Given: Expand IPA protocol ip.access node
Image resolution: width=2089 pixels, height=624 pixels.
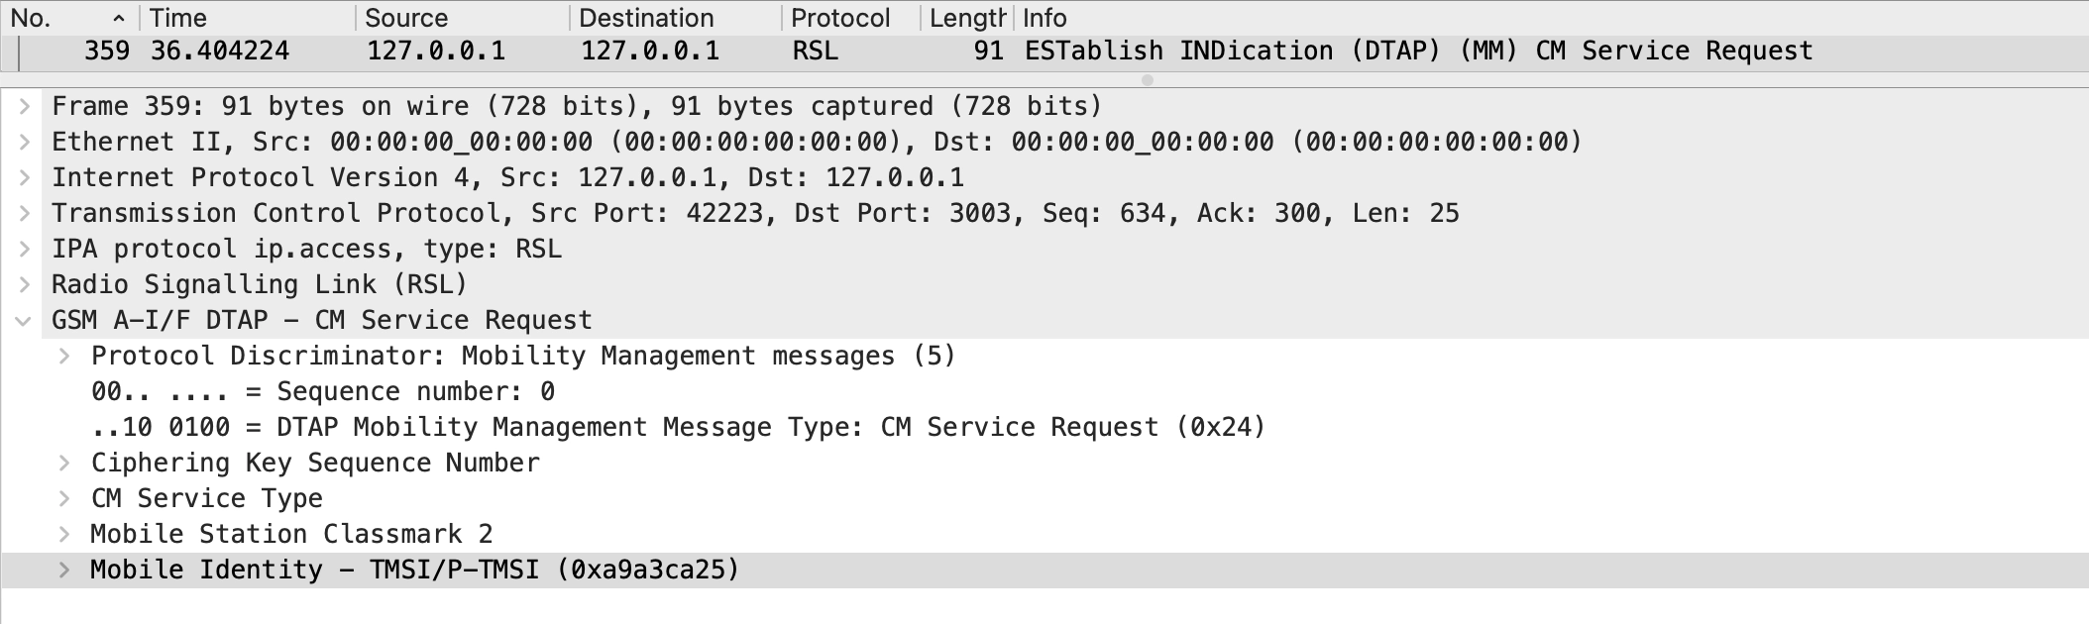Looking at the screenshot, I should [x=24, y=249].
